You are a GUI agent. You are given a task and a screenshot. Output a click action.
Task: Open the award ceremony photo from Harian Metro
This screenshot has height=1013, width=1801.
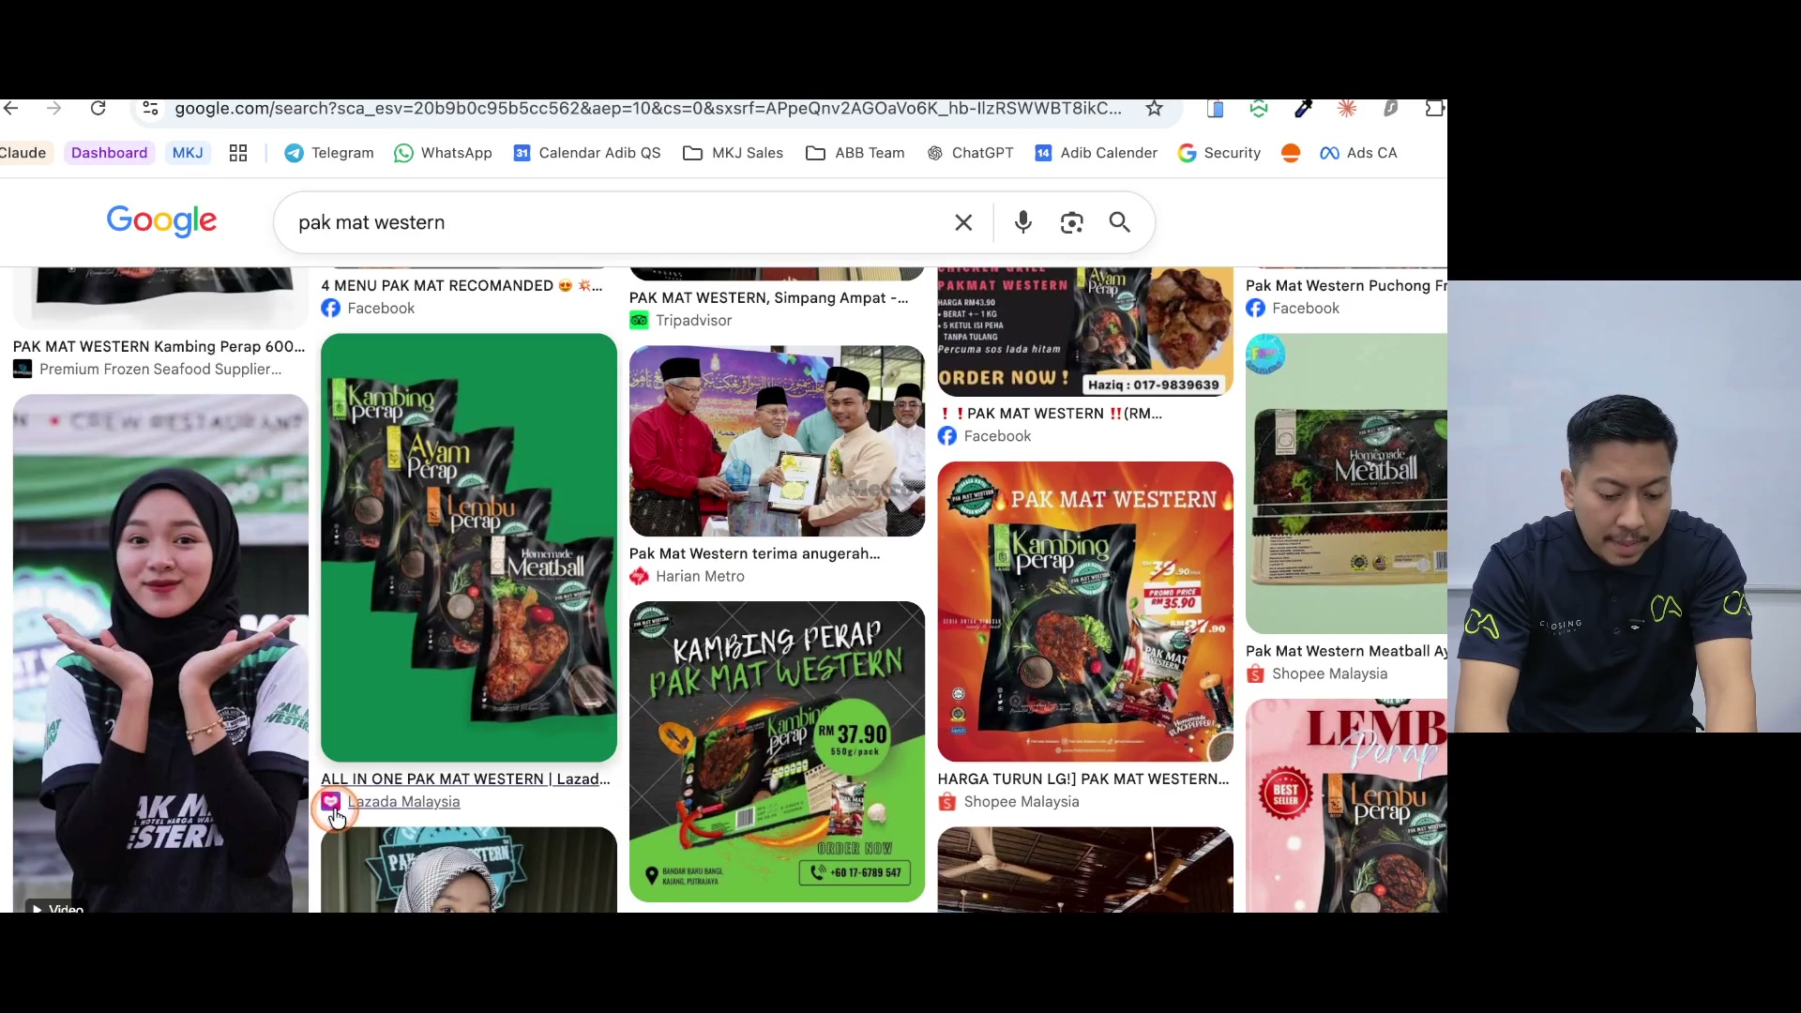tap(777, 441)
